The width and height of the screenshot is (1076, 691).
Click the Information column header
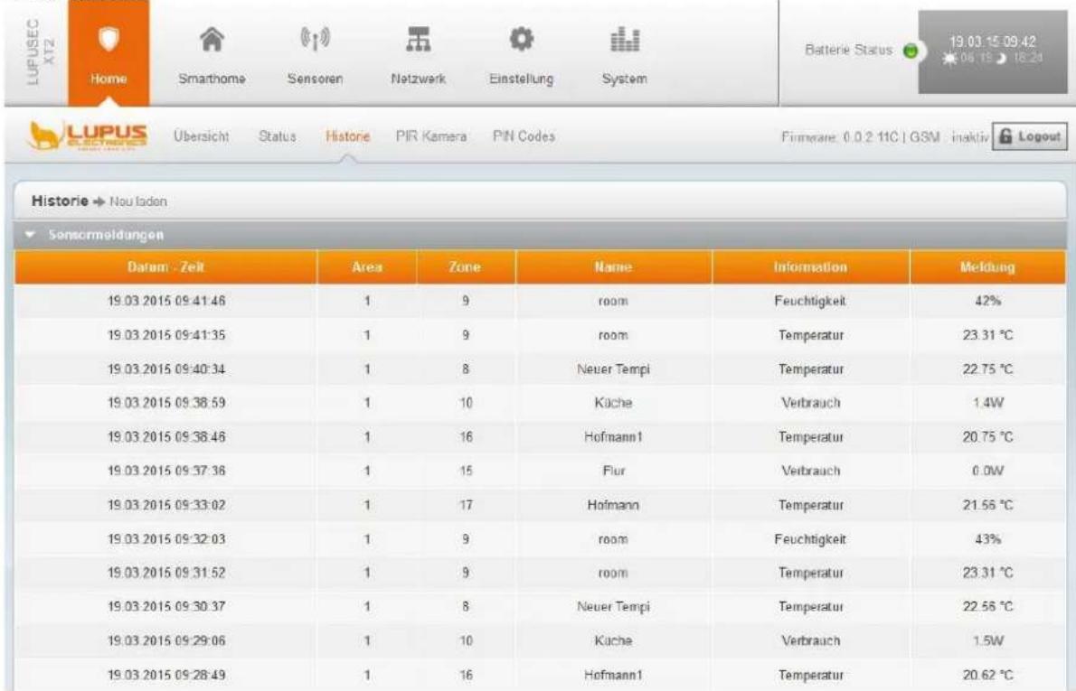click(x=810, y=267)
